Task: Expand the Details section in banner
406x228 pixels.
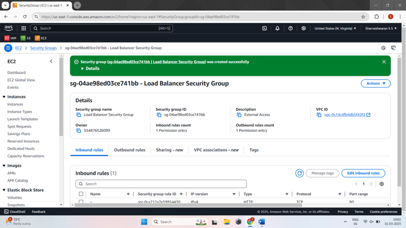Action: point(90,69)
